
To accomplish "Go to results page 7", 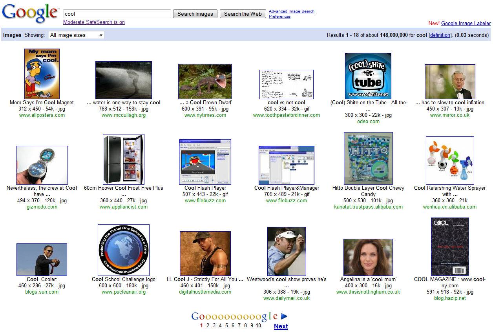I will click(239, 326).
